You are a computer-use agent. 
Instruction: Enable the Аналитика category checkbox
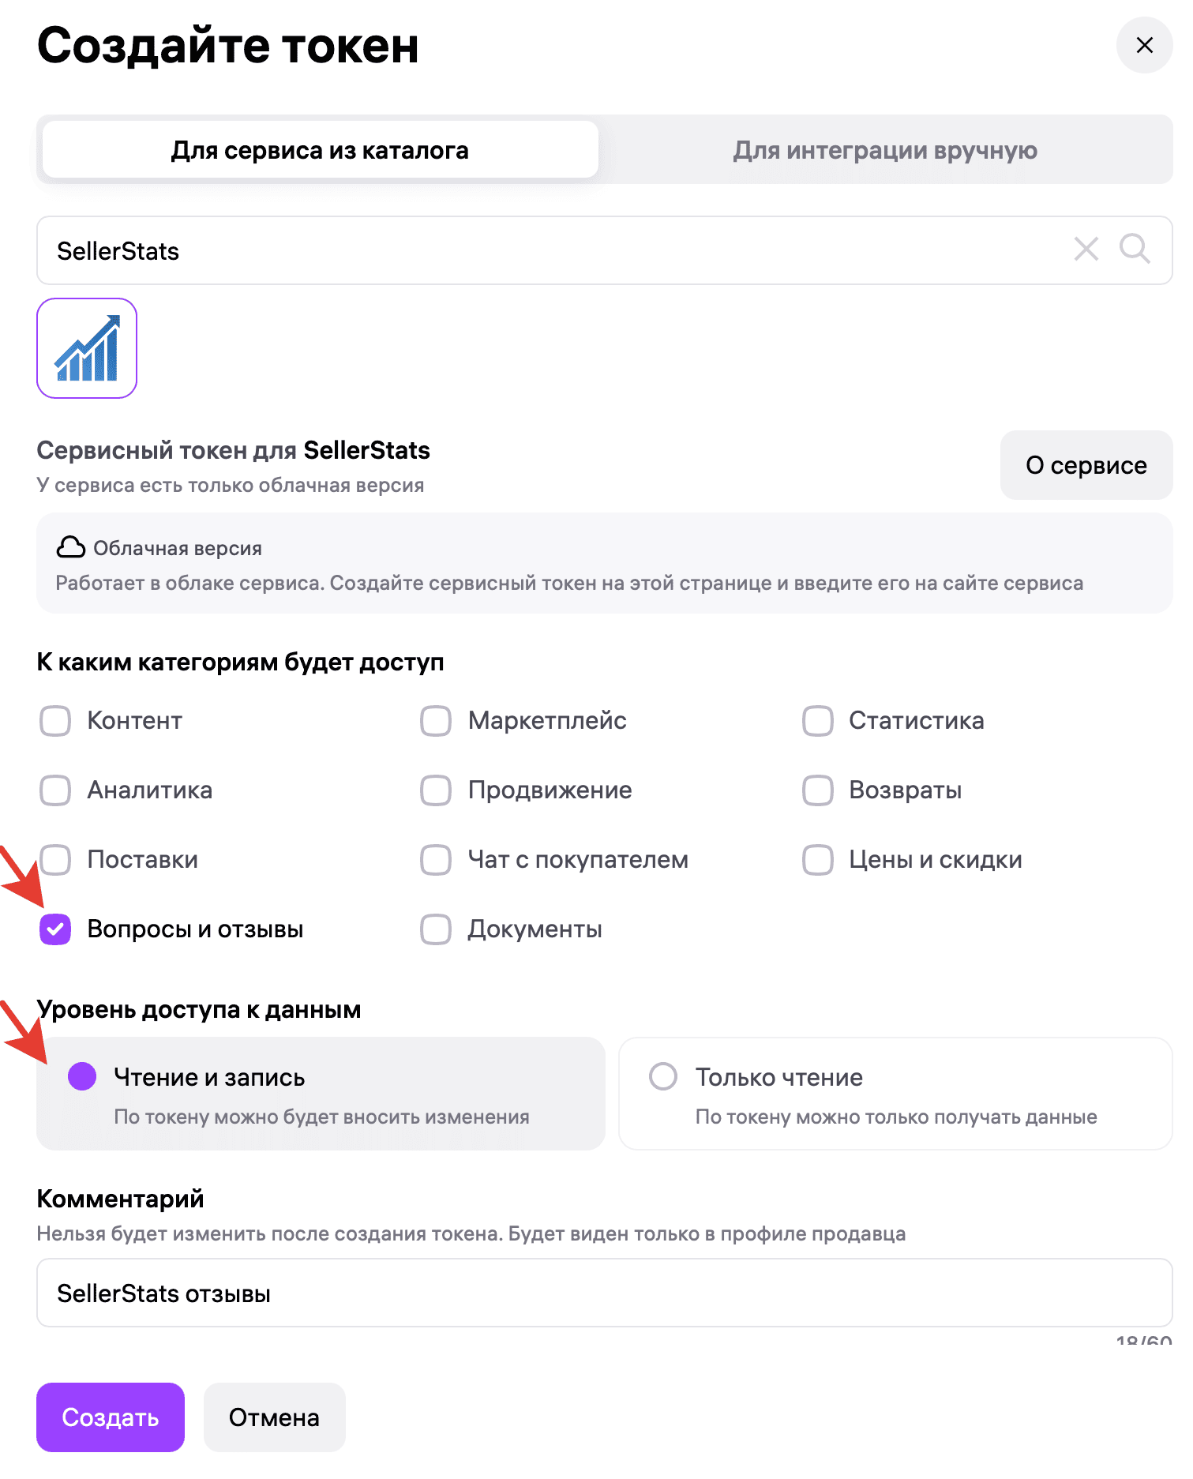[54, 790]
